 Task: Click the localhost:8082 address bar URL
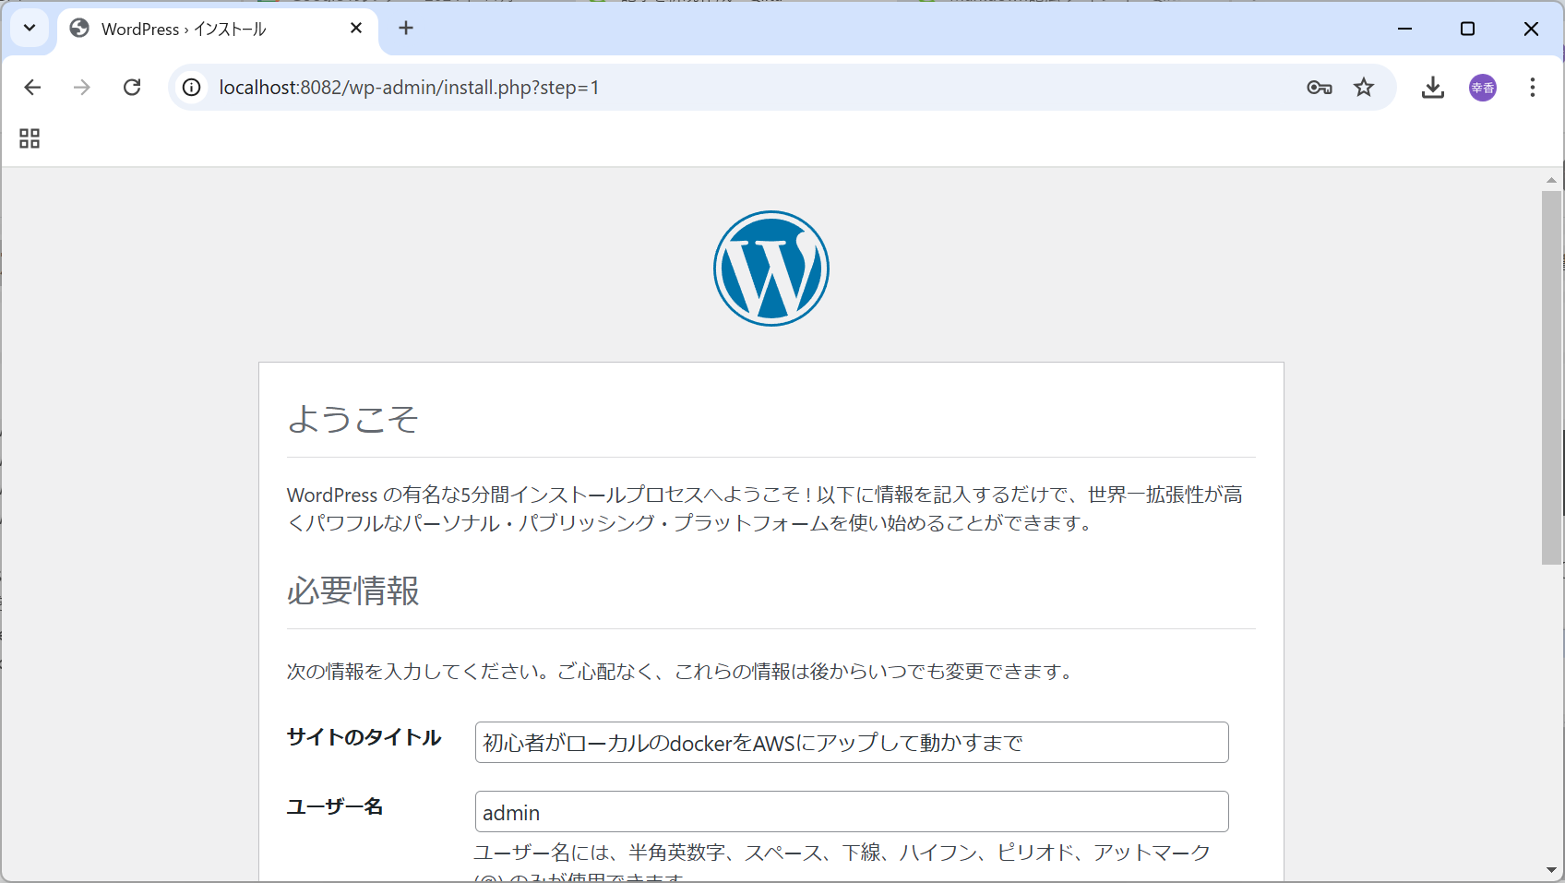[409, 88]
